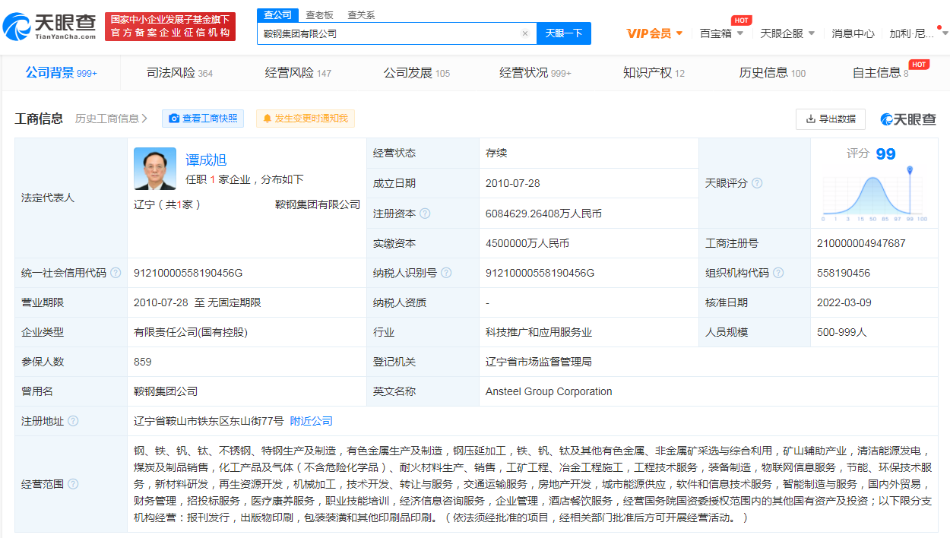Click the 附近公司 link
The width and height of the screenshot is (950, 538).
(312, 421)
